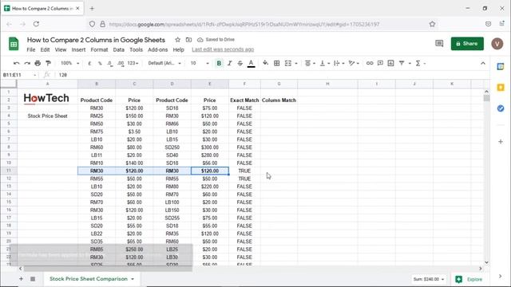Open the All sheets list icon

[x=33, y=279]
